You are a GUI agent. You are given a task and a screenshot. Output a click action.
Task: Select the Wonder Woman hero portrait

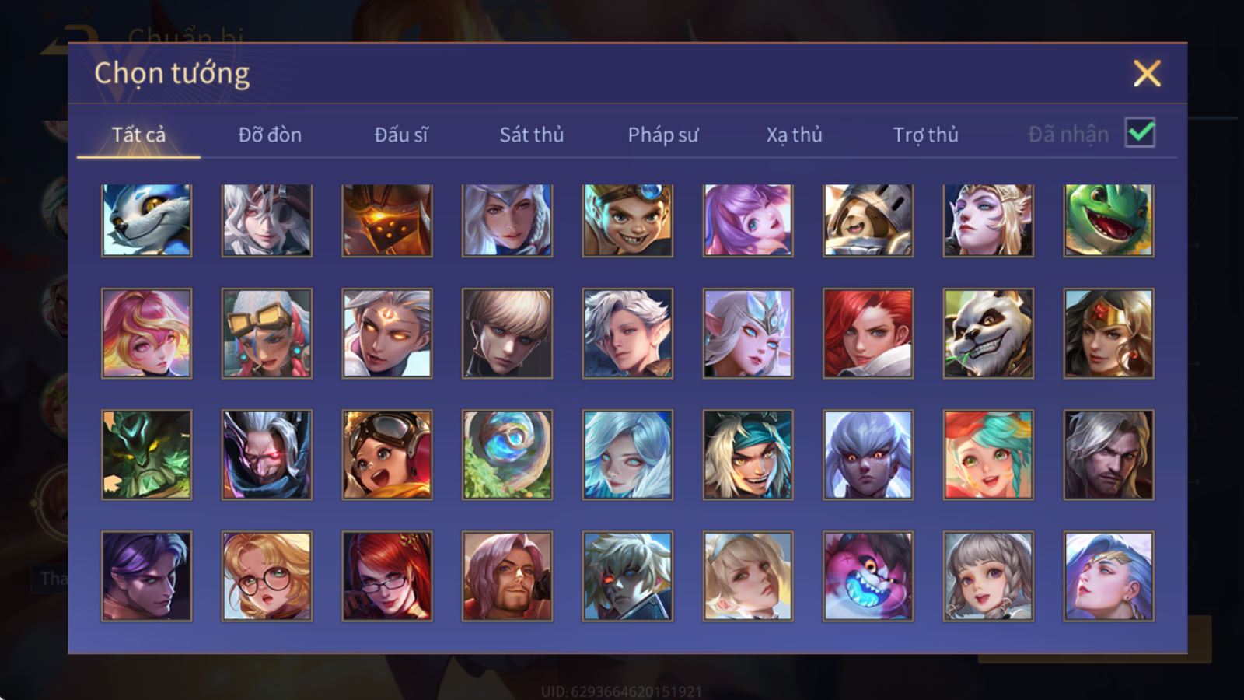1109,334
